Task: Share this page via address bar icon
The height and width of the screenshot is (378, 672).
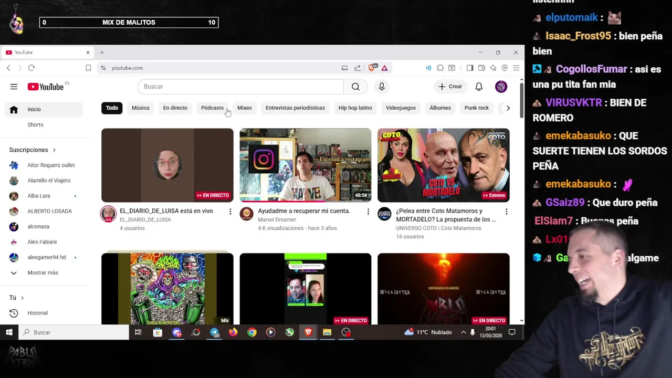Action: (358, 68)
